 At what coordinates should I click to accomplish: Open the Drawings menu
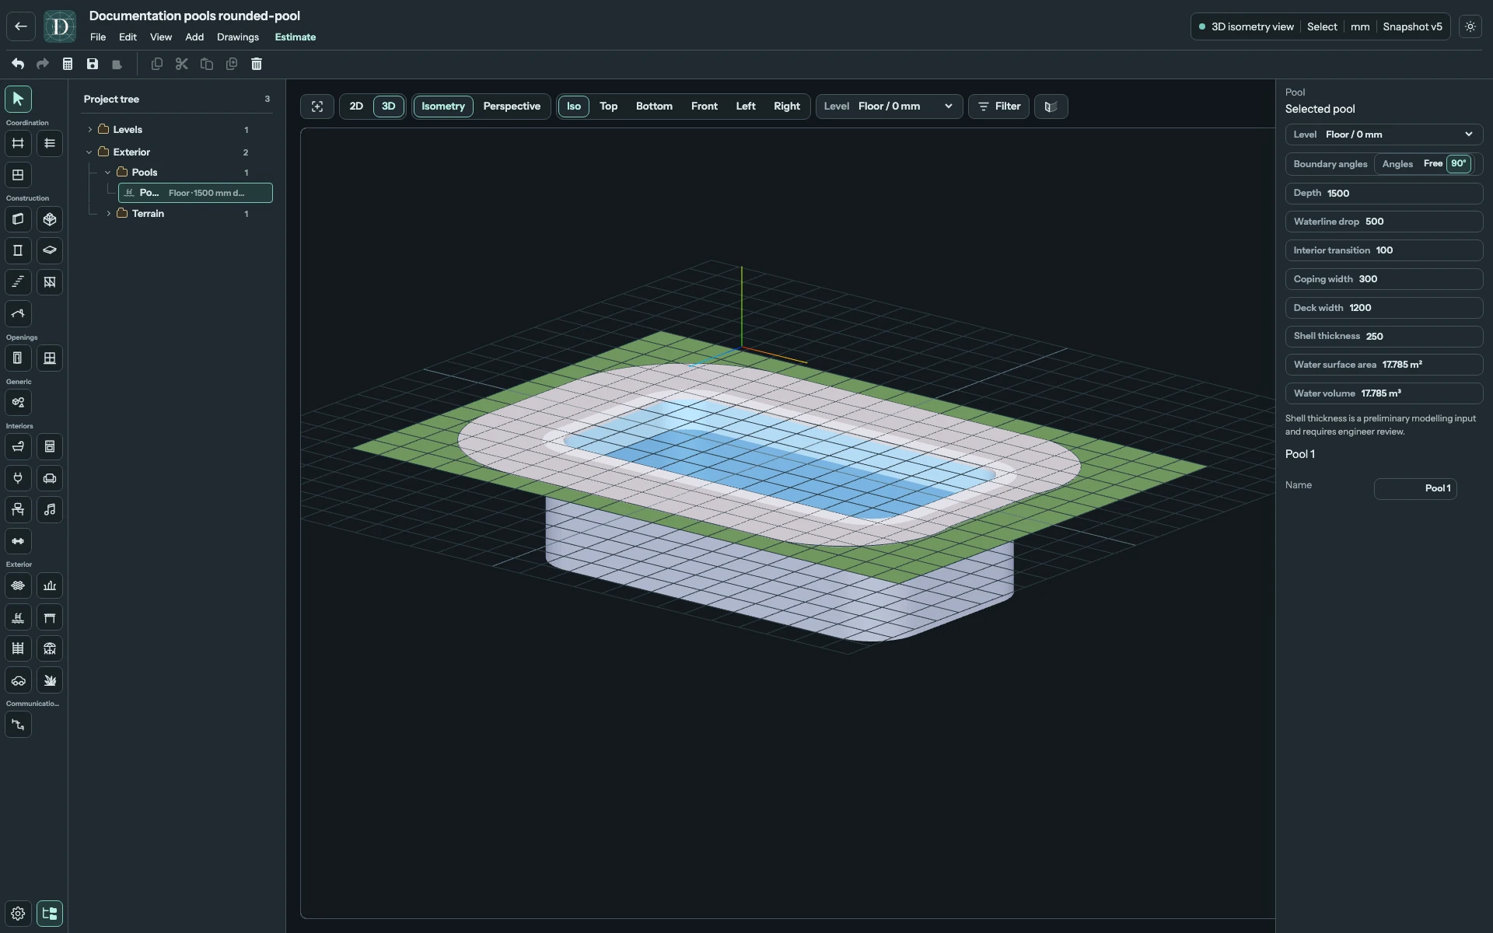[238, 37]
